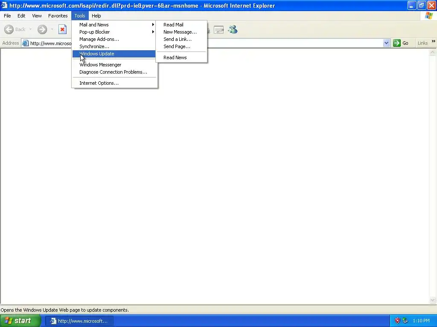
Task: Click the scrollbar up arrow
Action: coord(433,52)
